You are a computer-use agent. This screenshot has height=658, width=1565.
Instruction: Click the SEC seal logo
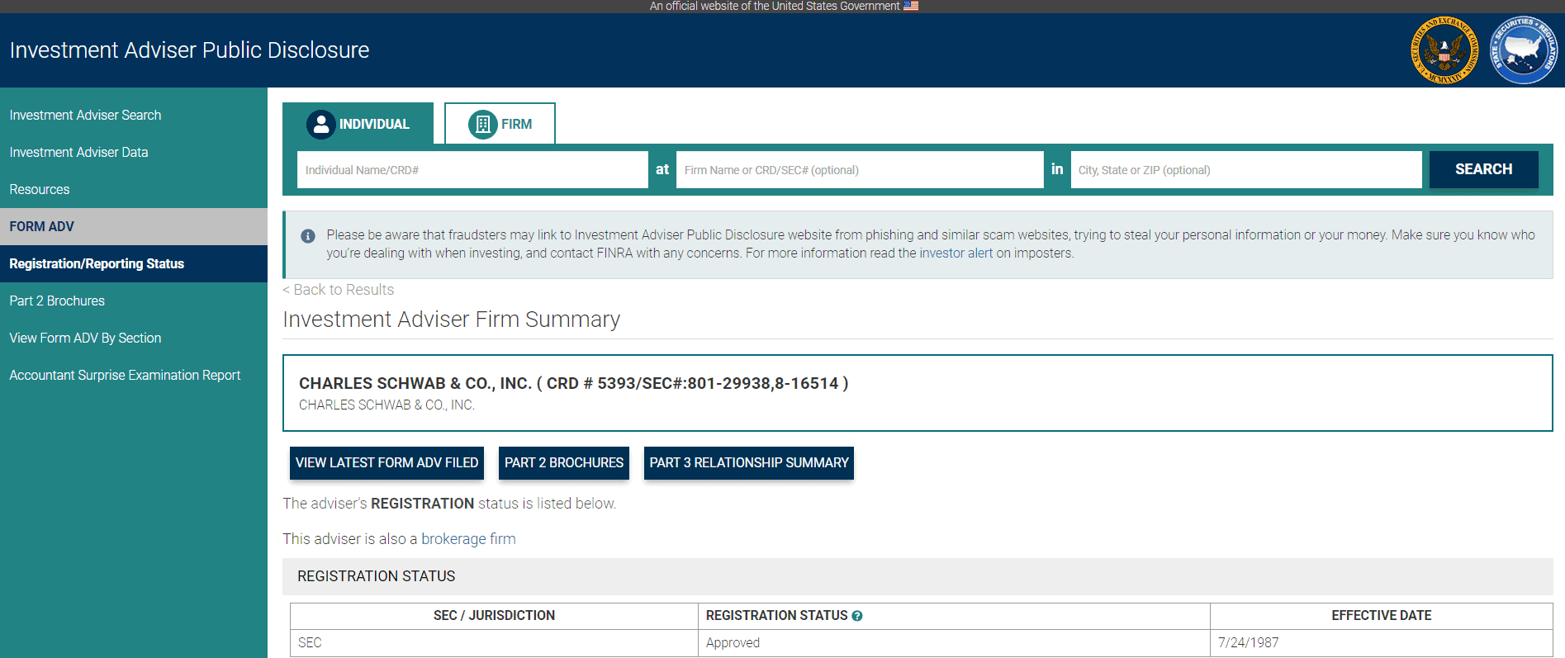(1444, 51)
